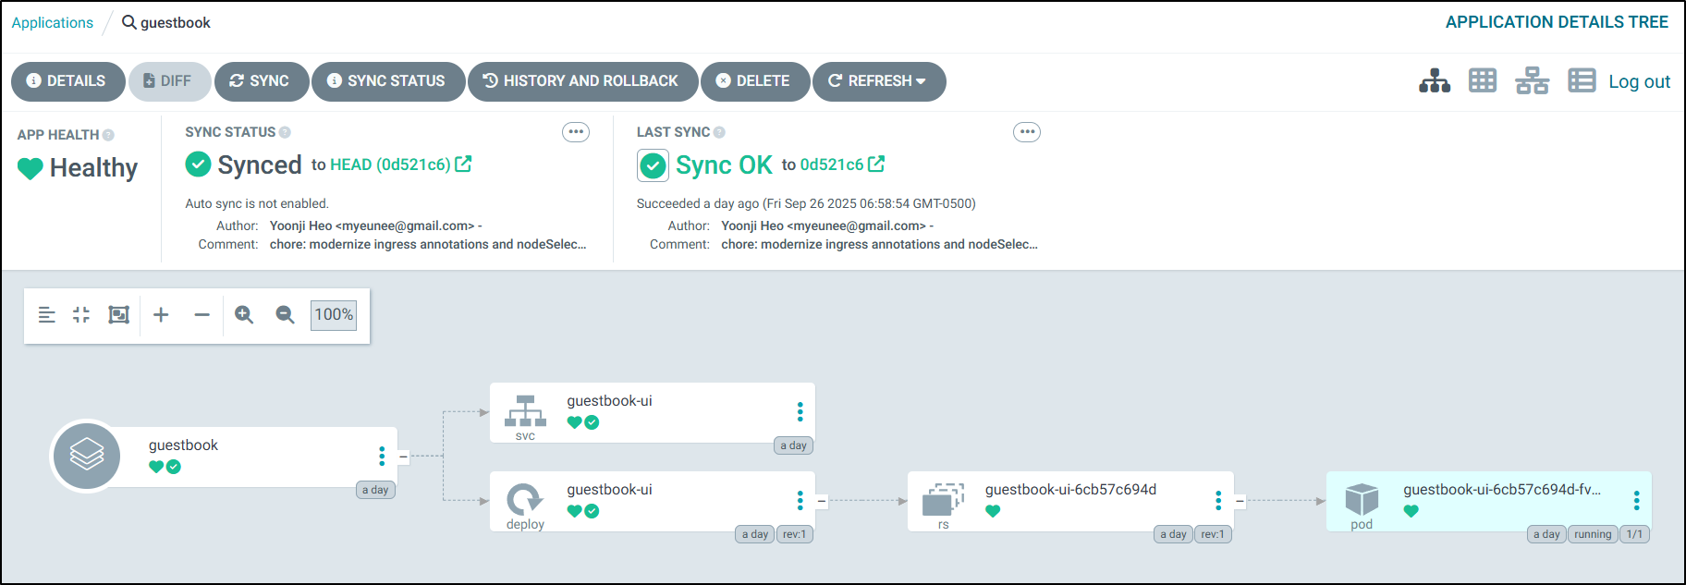Collapse the guestbook app node children
The image size is (1686, 585).
[403, 456]
